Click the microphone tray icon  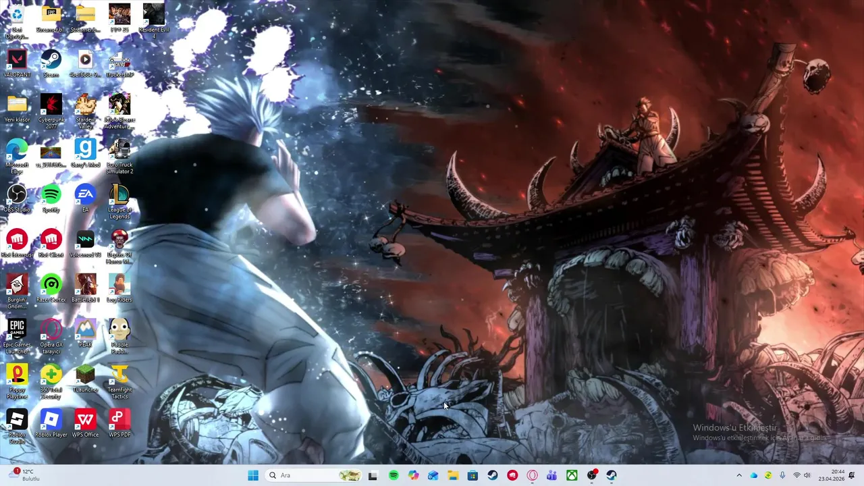click(782, 475)
